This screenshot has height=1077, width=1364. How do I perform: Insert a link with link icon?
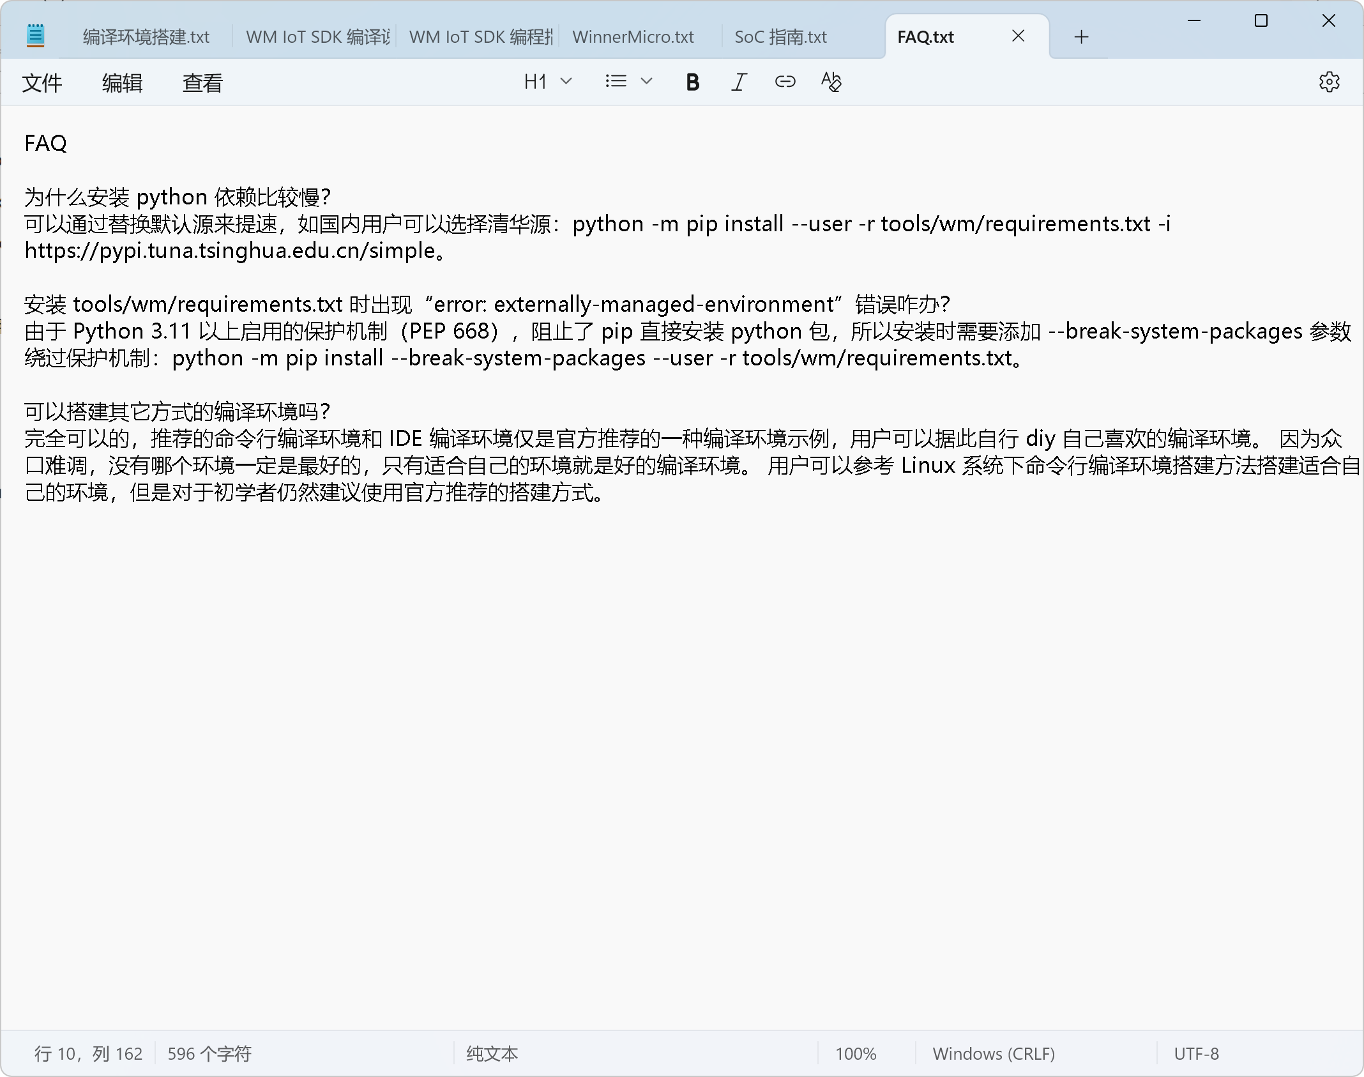[785, 82]
